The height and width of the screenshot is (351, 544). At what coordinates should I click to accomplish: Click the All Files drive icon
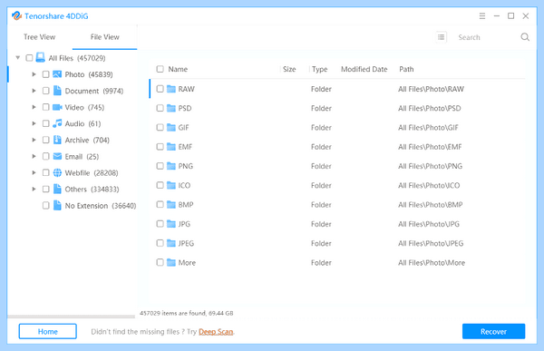41,58
